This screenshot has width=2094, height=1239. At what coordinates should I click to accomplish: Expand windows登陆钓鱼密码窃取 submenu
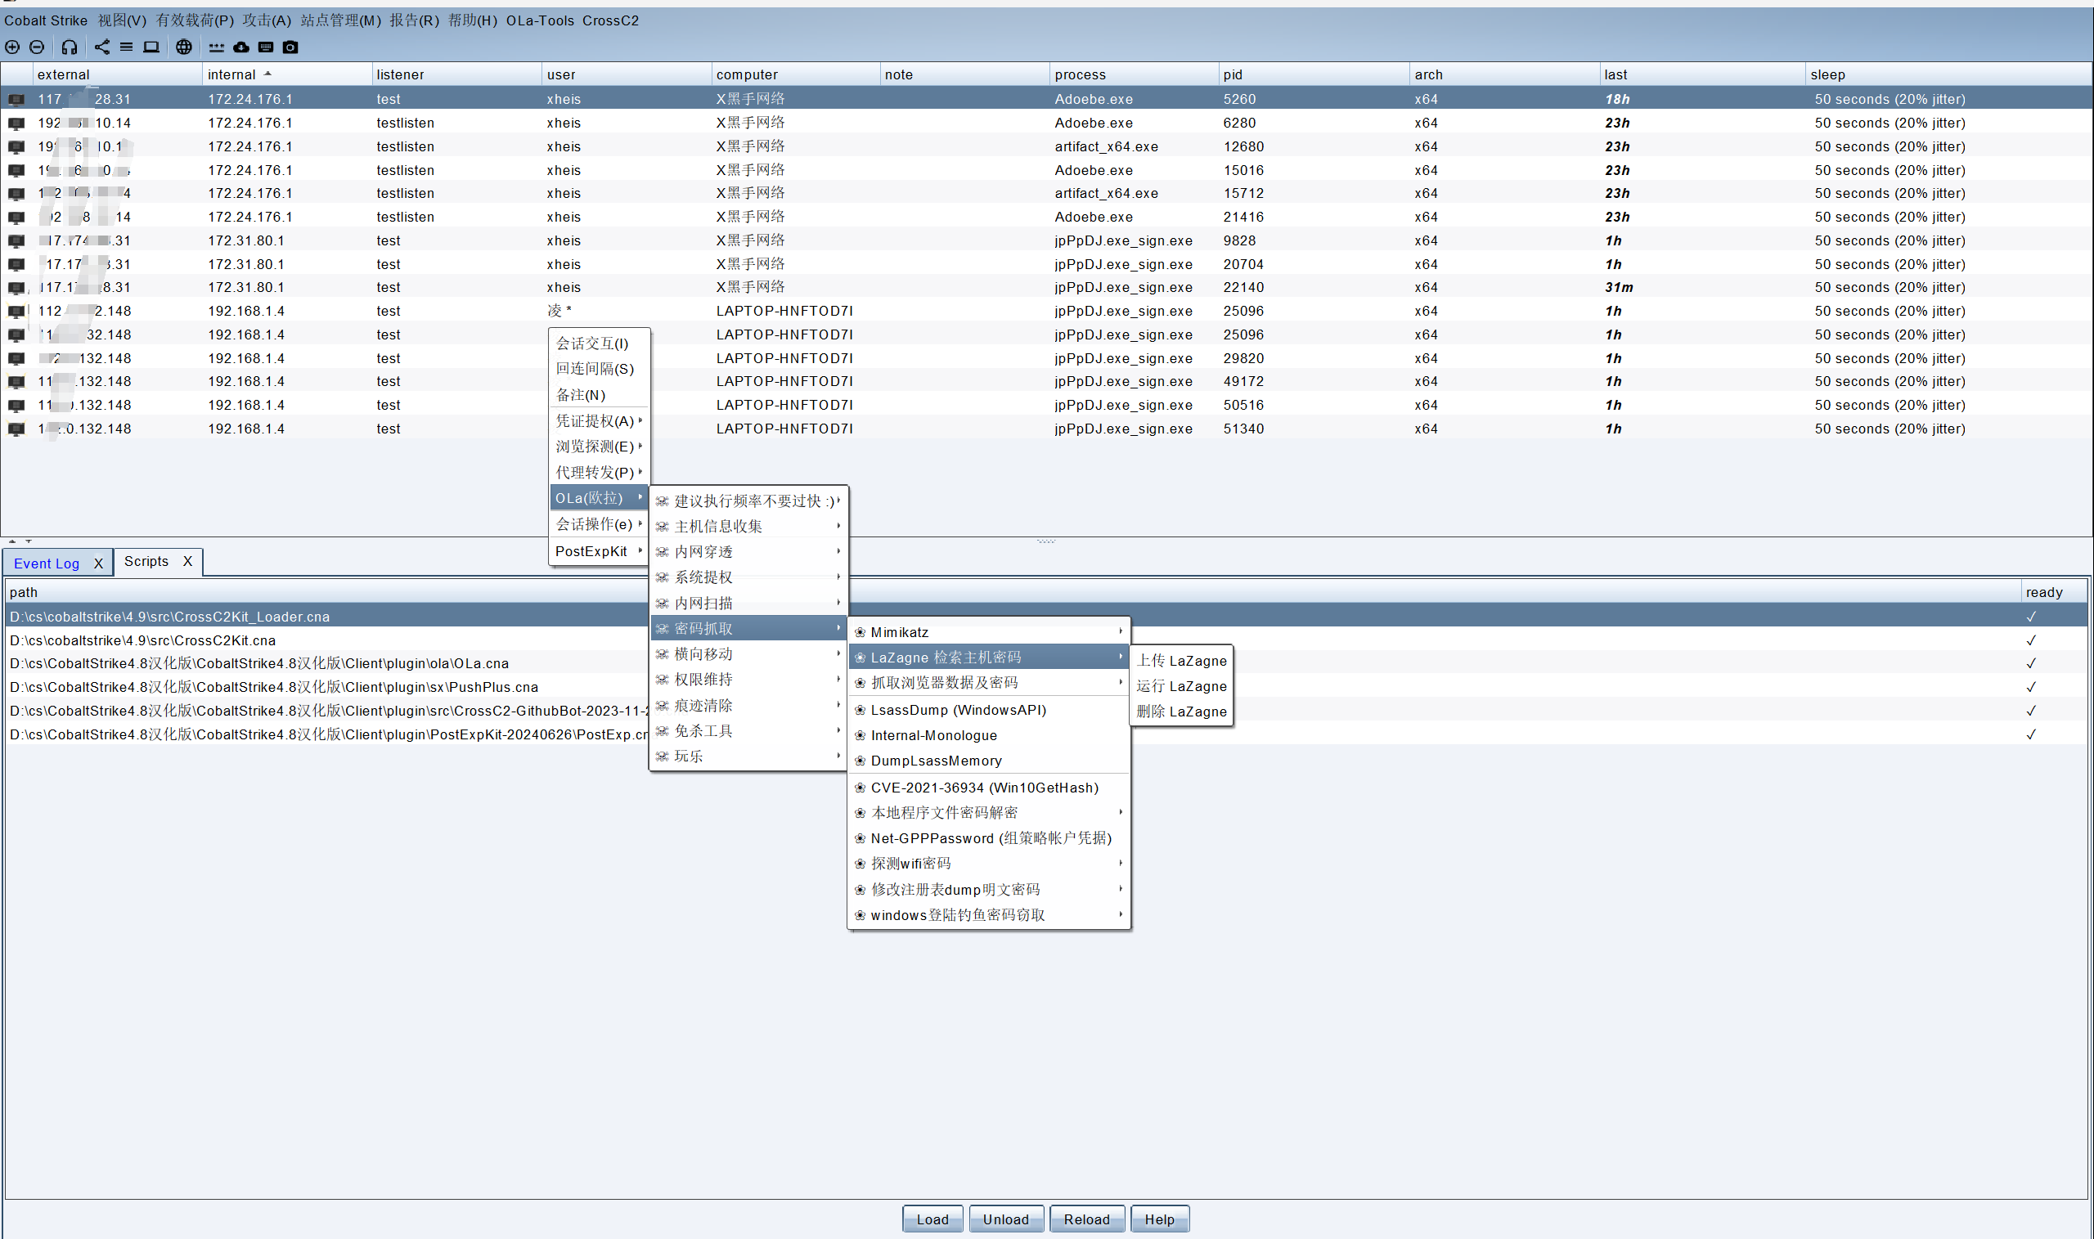point(990,915)
